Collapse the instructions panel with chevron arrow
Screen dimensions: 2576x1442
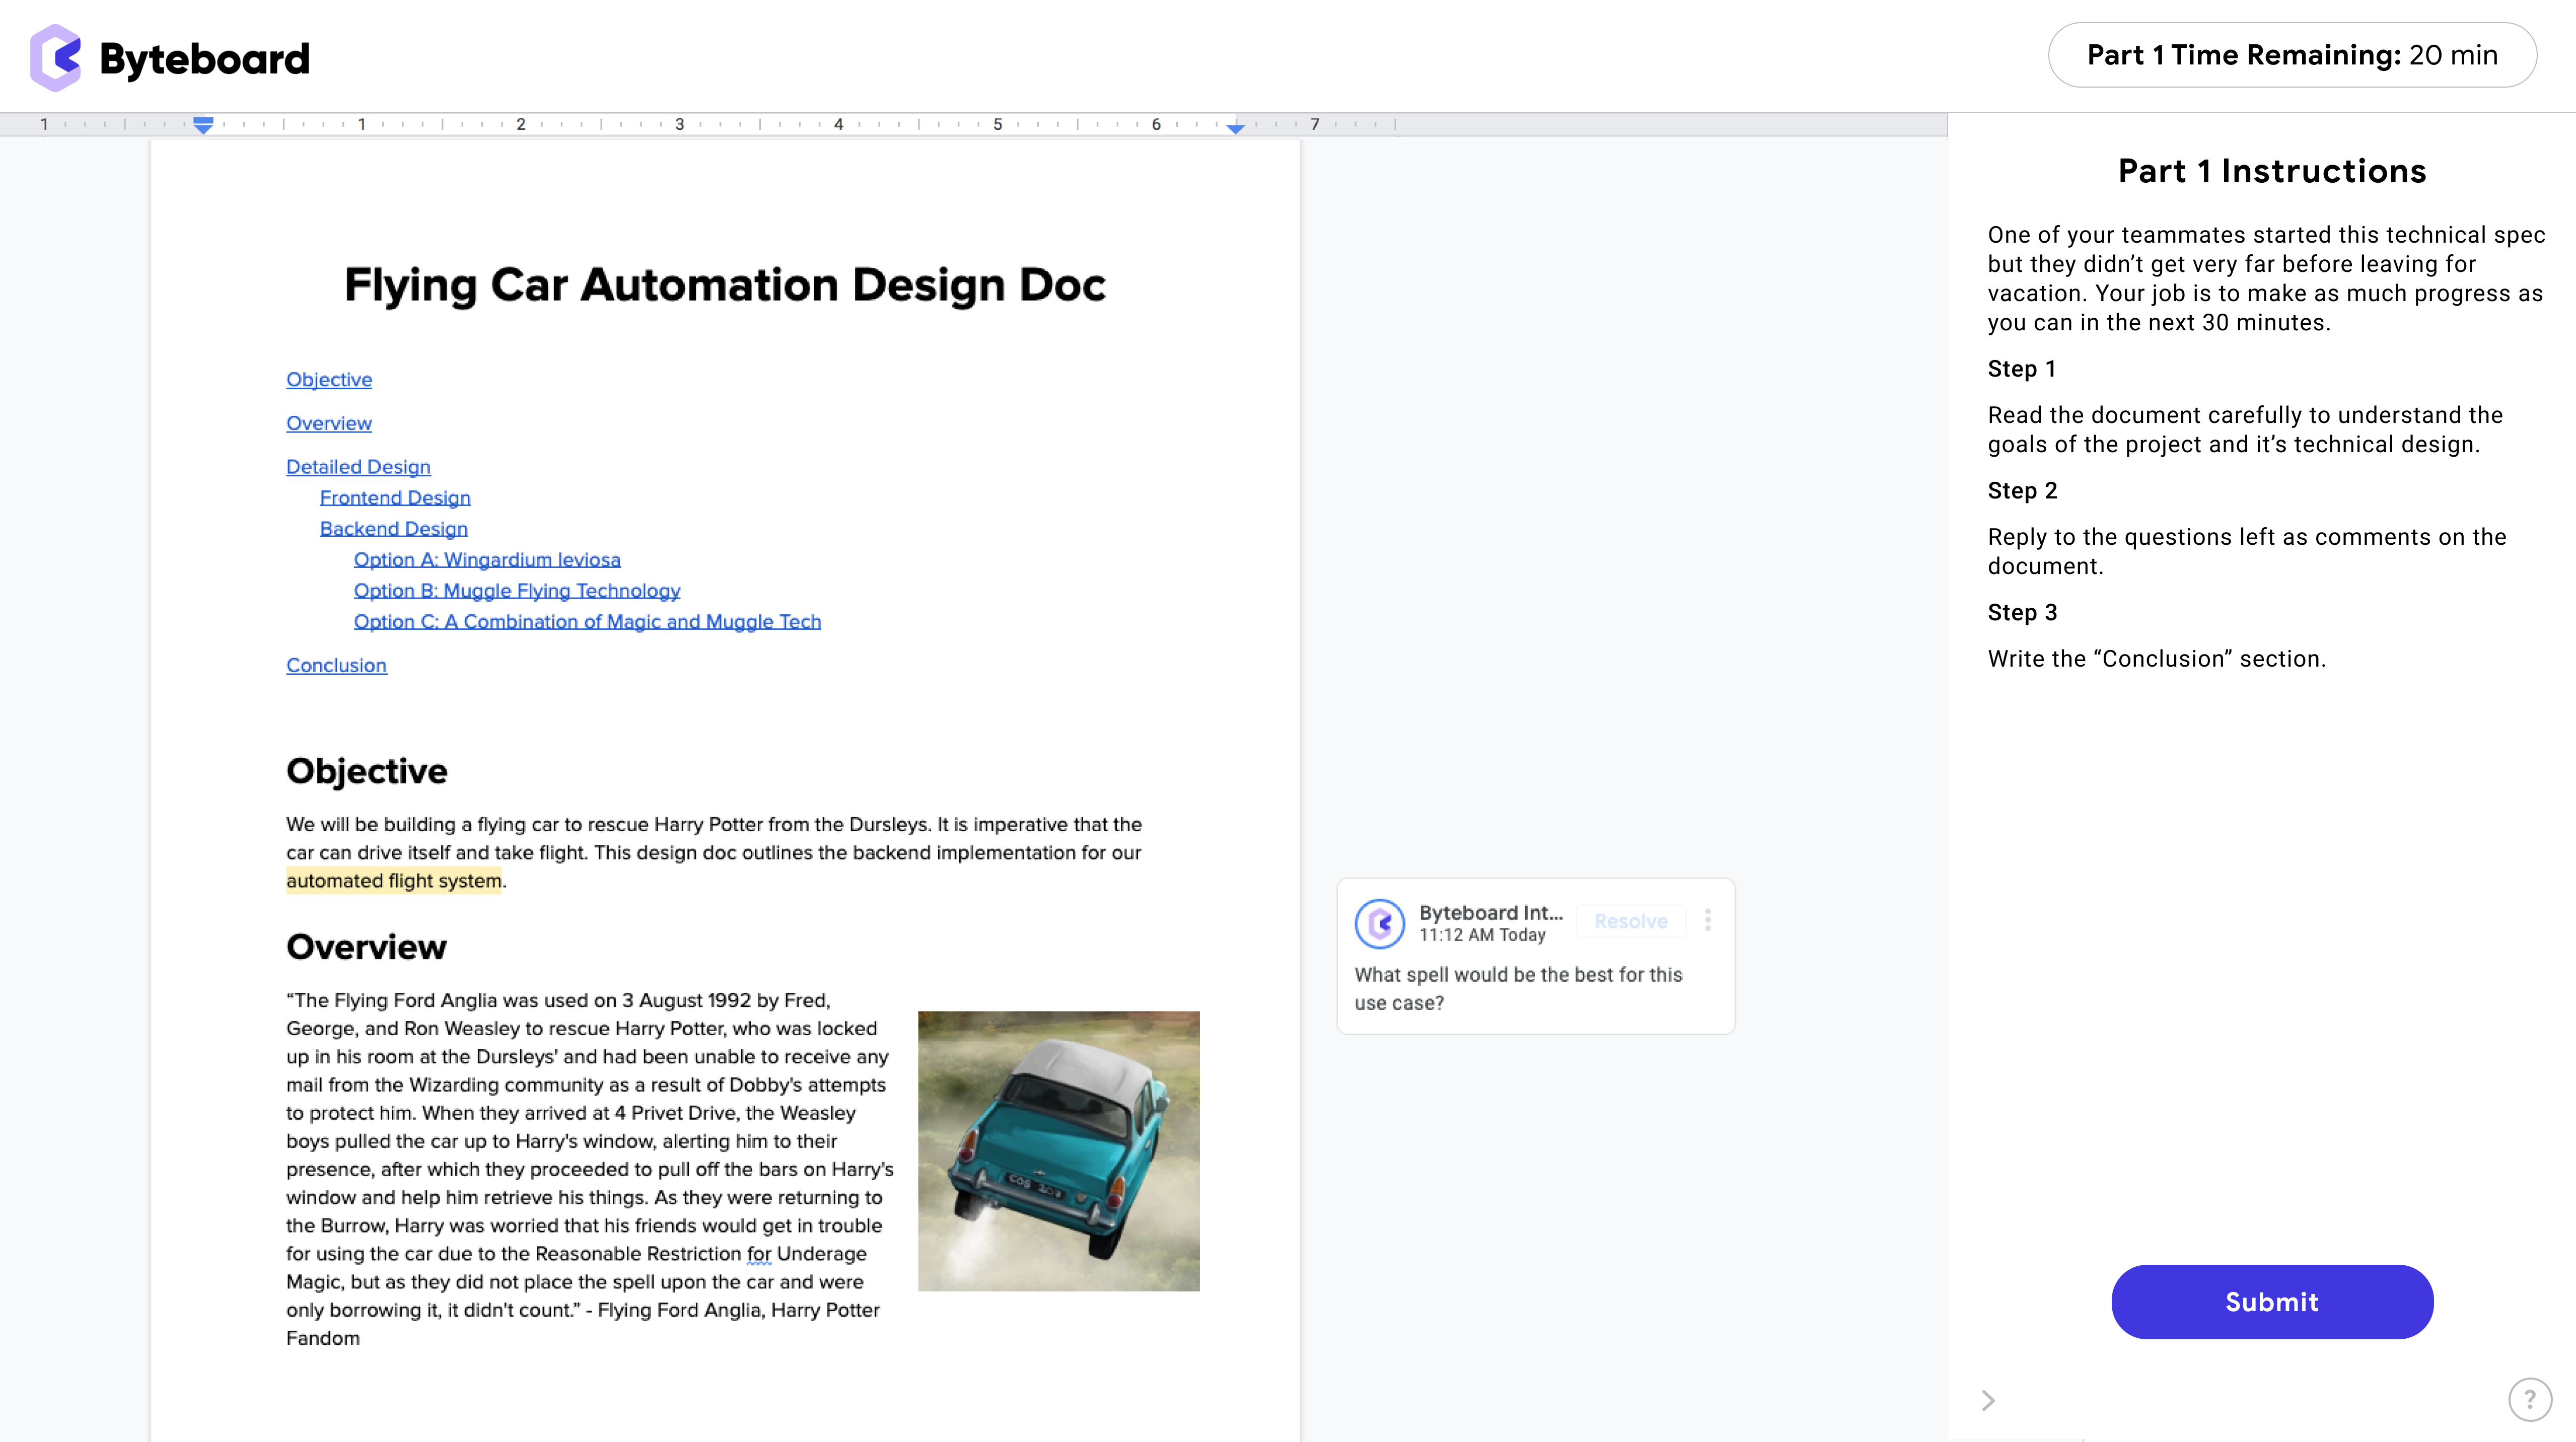(x=1988, y=1400)
